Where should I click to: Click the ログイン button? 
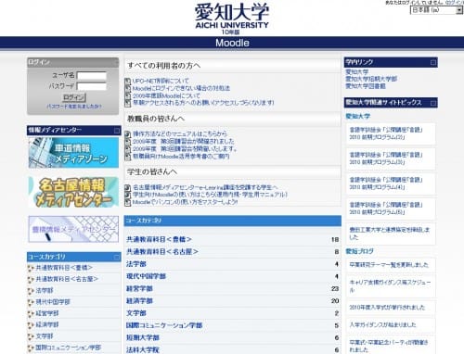click(x=73, y=97)
